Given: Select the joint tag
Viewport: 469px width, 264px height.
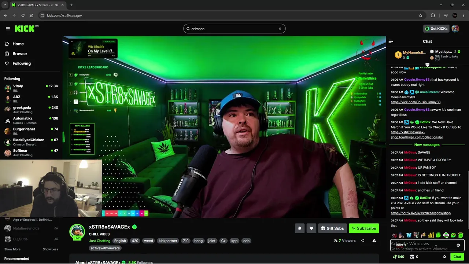Looking at the screenshot, I should (x=212, y=241).
